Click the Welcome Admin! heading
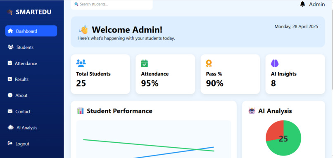Image resolution: width=333 pixels, height=158 pixels. click(127, 30)
